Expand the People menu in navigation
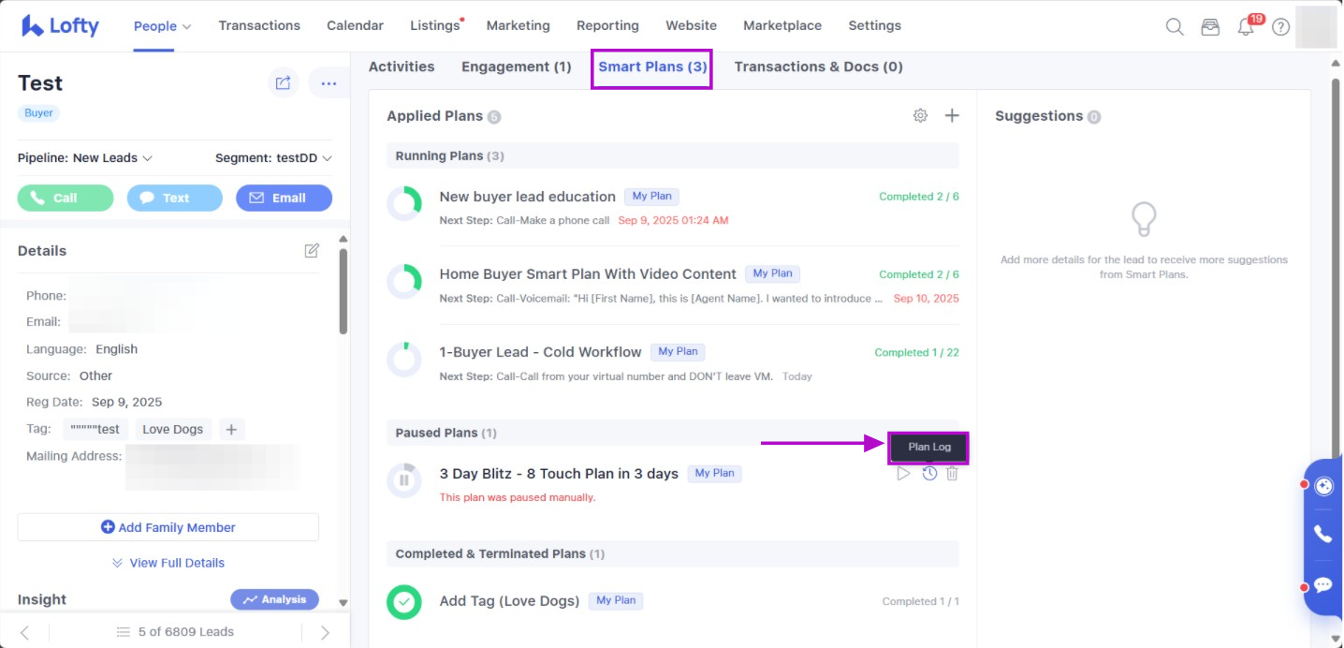The width and height of the screenshot is (1344, 648). coord(162,26)
